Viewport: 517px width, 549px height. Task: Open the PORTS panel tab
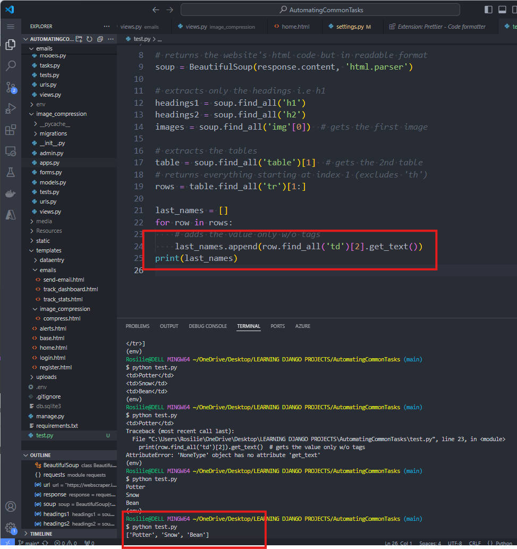pyautogui.click(x=277, y=326)
